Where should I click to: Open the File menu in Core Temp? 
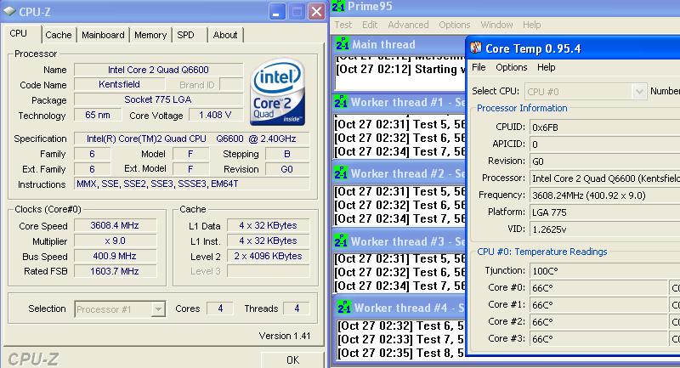click(479, 67)
